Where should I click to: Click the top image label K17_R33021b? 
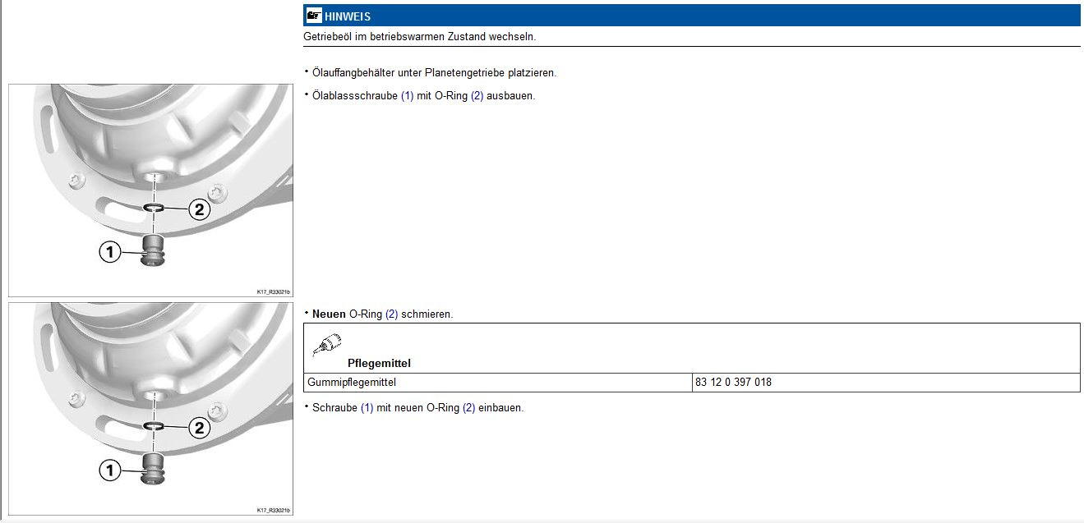273,291
